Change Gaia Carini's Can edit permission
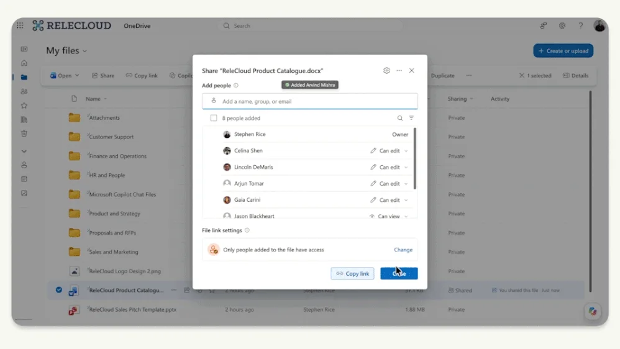The height and width of the screenshot is (349, 620). (x=389, y=200)
